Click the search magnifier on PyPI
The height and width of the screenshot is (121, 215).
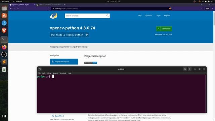coord(107,16)
